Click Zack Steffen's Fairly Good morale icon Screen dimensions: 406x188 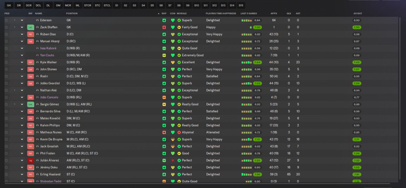pos(179,27)
